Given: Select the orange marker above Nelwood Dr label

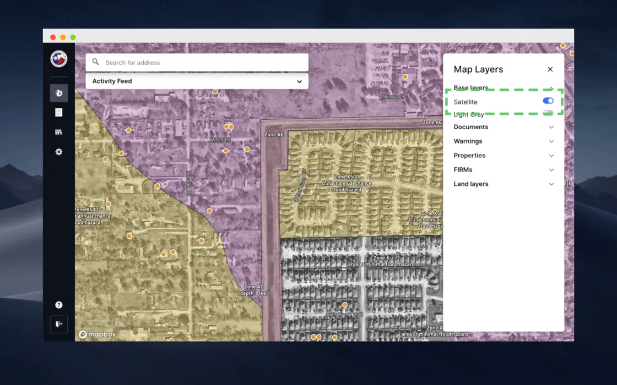Looking at the screenshot, I should pos(405,77).
